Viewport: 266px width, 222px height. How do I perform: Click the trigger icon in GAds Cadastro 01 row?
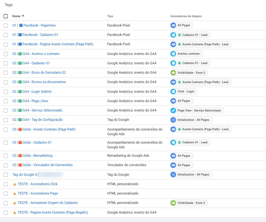[x=173, y=142]
